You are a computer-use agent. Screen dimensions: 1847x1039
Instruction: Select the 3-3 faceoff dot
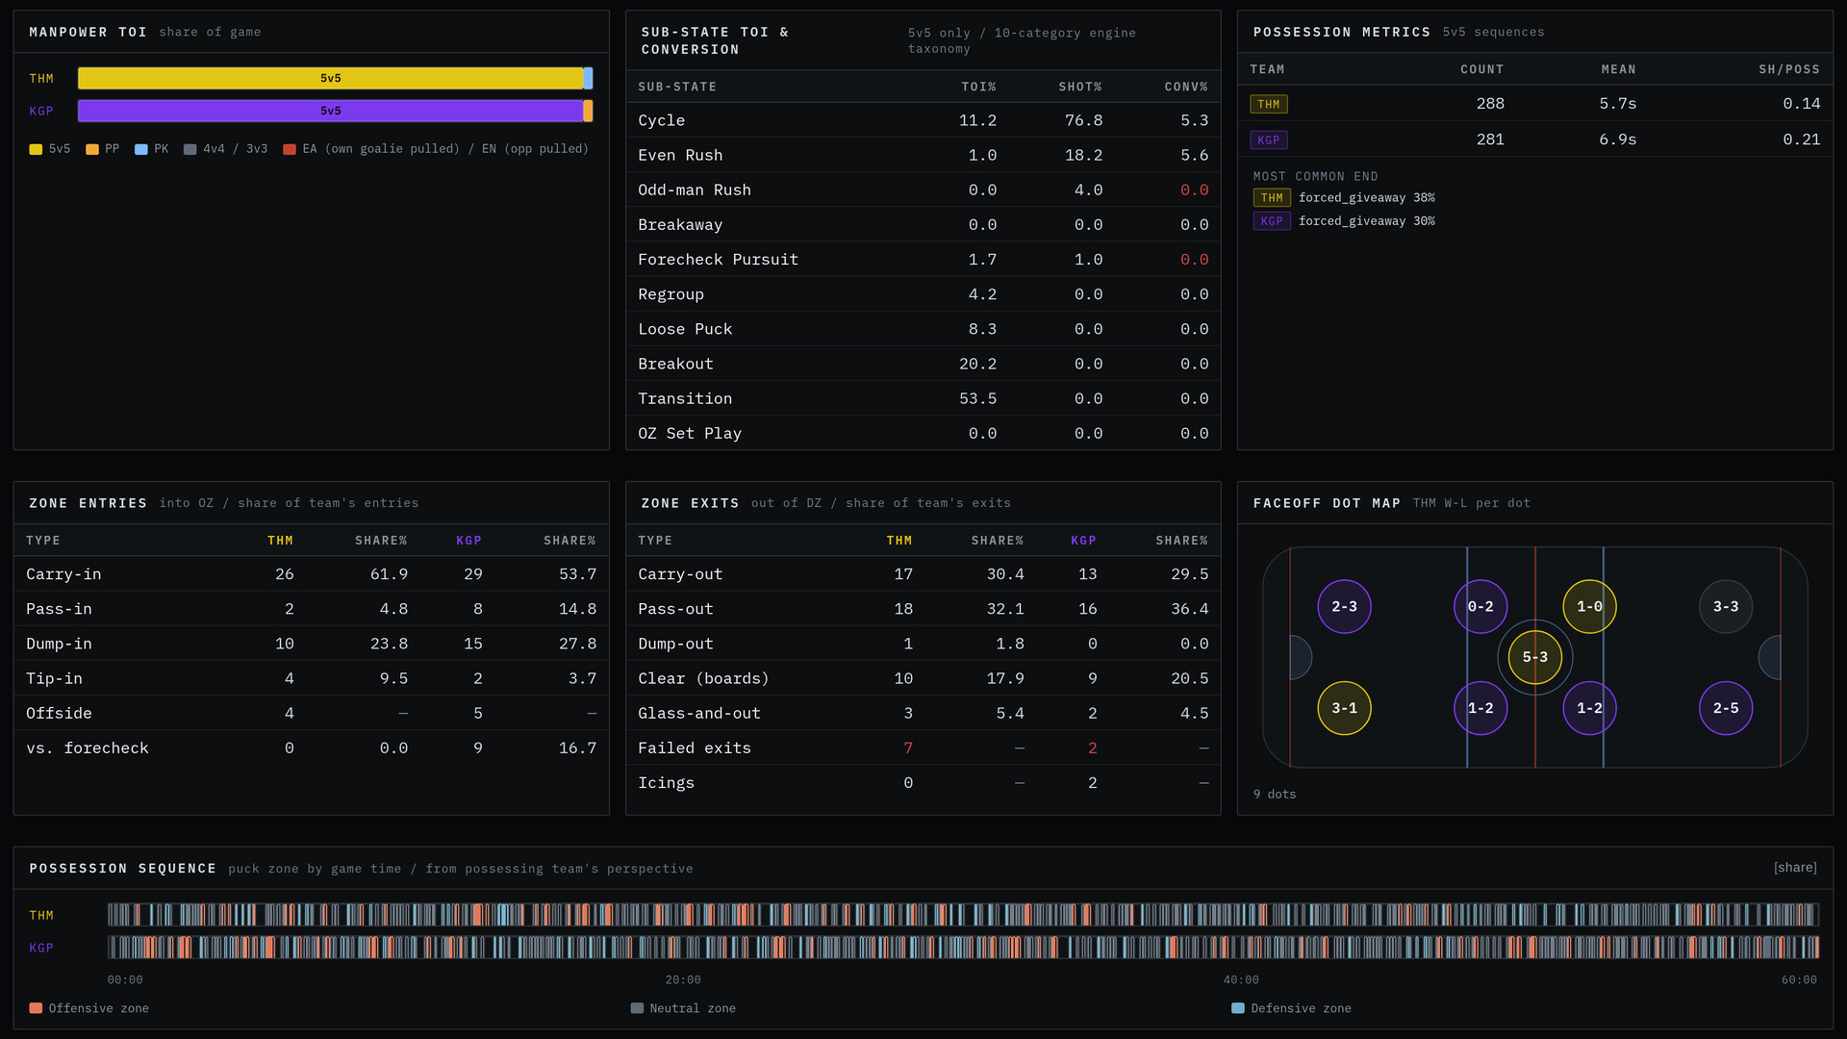1726,606
